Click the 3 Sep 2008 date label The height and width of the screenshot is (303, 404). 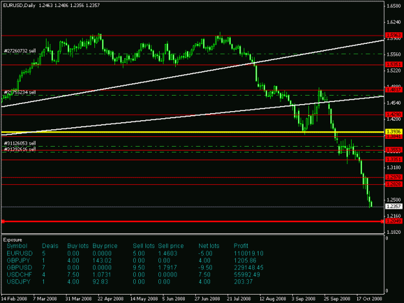click(x=303, y=299)
